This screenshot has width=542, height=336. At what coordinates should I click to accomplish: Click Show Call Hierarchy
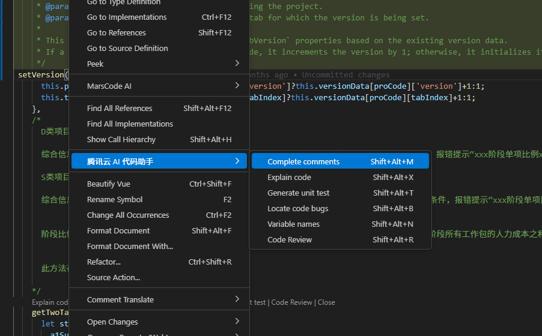click(159, 140)
